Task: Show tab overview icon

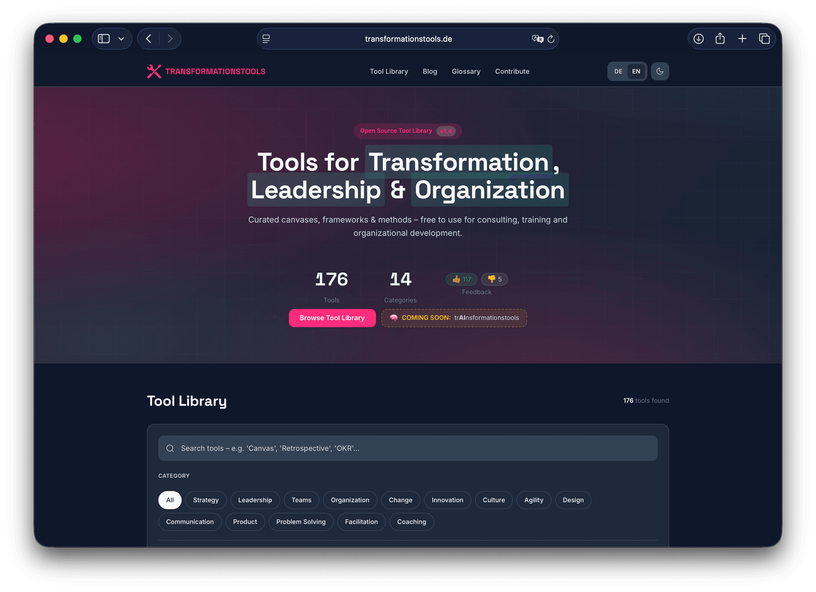Action: point(764,39)
